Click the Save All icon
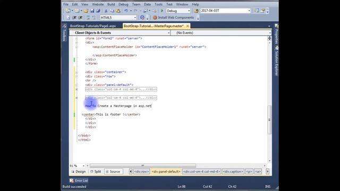 (98, 11)
